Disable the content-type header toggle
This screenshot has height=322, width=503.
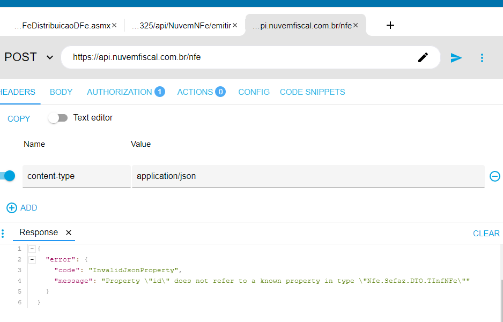click(7, 176)
